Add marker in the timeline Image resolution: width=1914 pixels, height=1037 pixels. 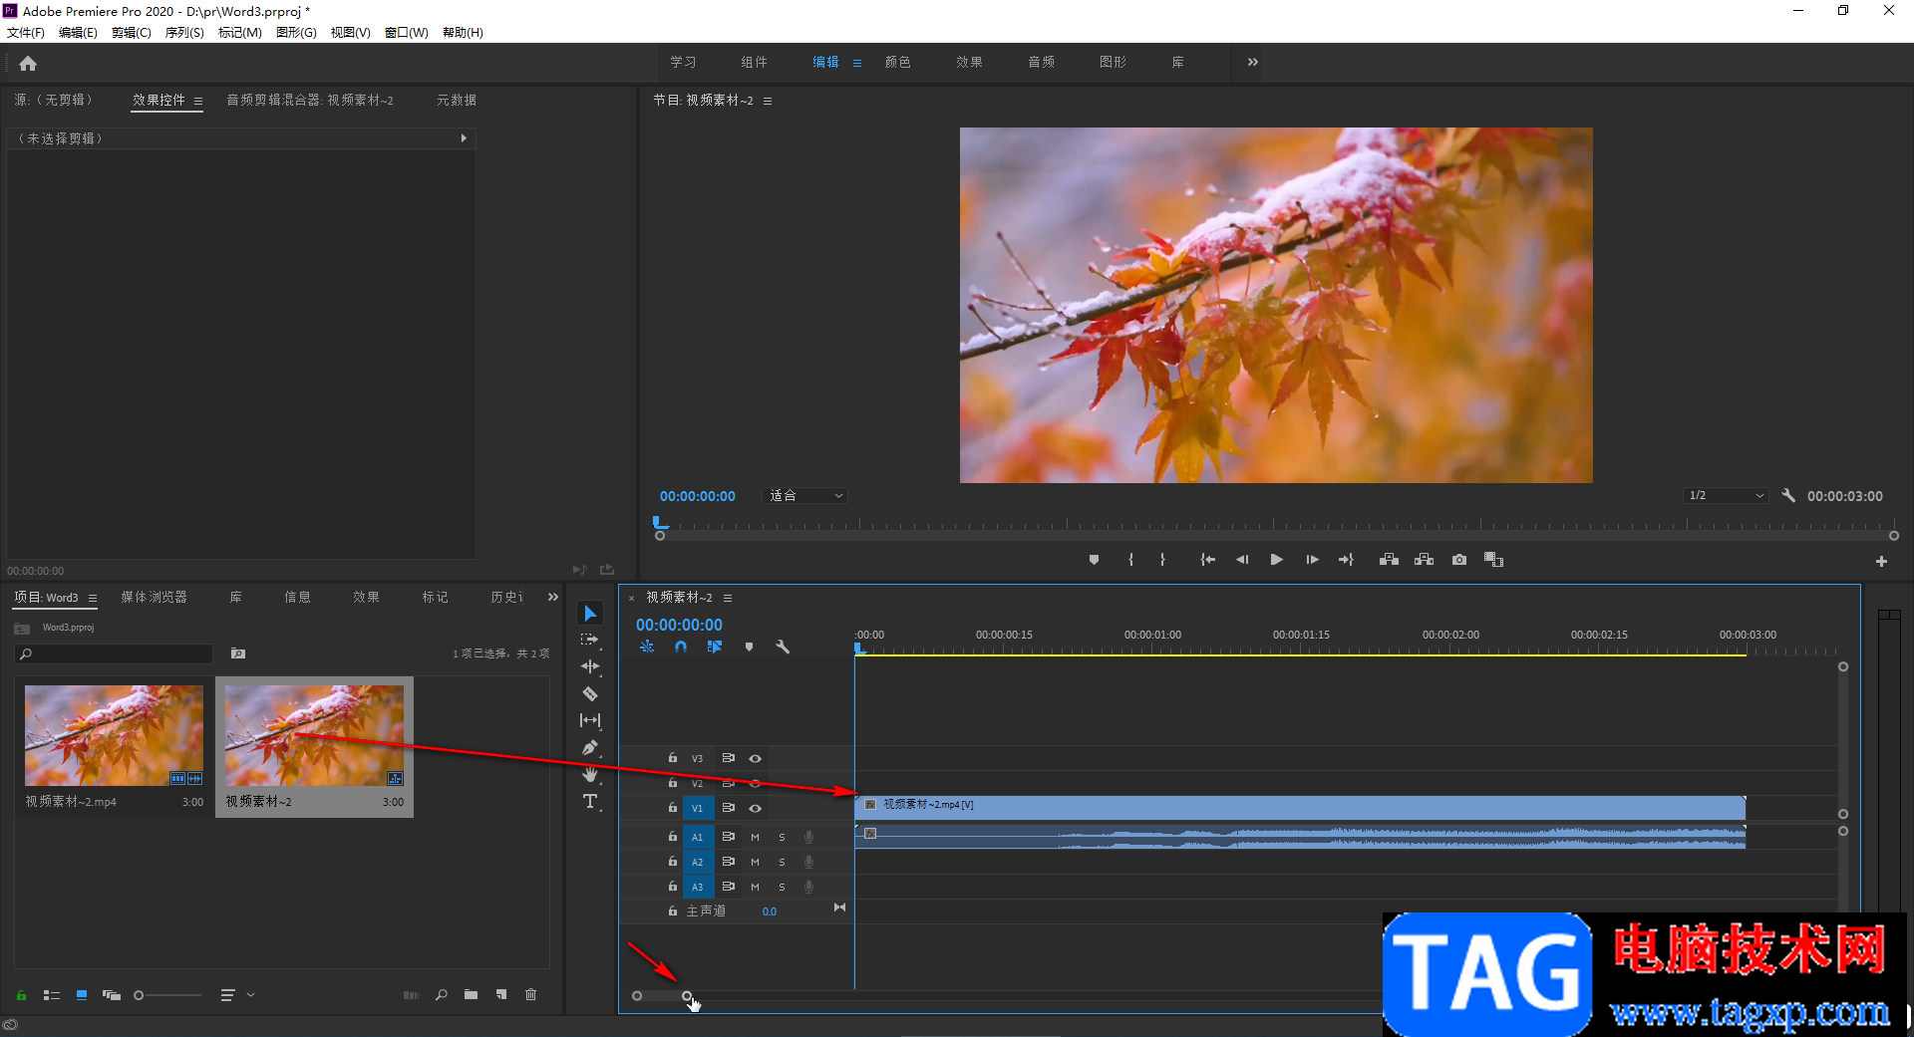(x=749, y=647)
